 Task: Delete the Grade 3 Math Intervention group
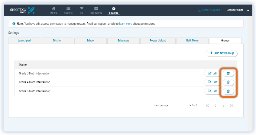[228, 73]
